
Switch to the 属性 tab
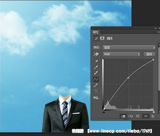[x=96, y=32]
